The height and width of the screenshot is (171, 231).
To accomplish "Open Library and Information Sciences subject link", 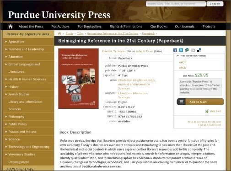I will click(x=133, y=95).
